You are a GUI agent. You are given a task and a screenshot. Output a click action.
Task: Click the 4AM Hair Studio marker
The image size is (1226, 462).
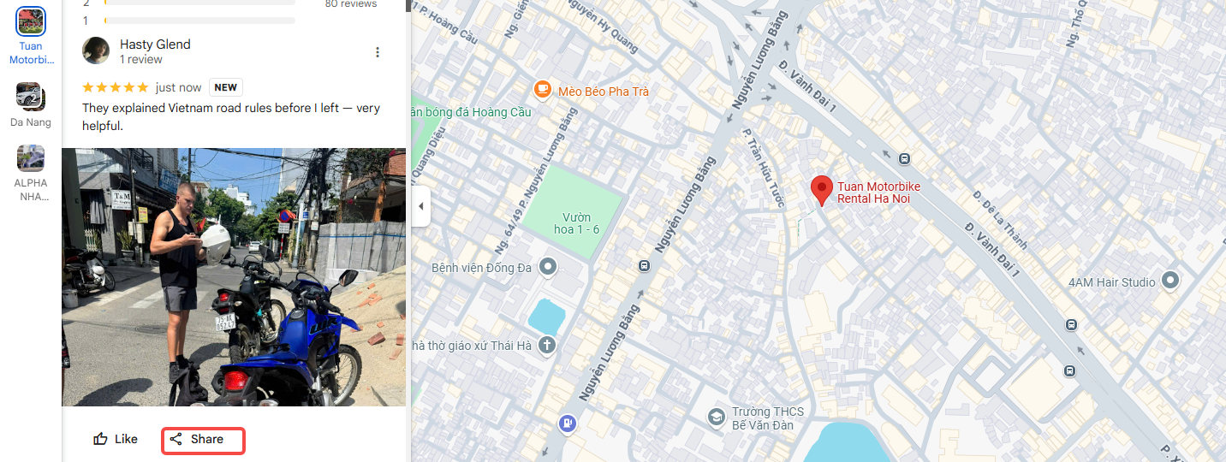(x=1170, y=281)
